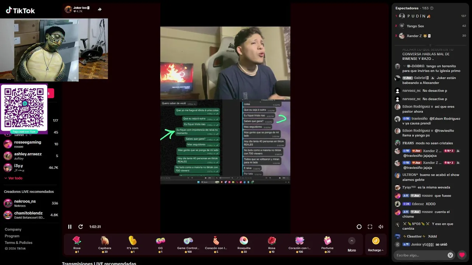Send the Rosa gift costing 10 coins
This screenshot has width=472, height=265.
[x=272, y=245]
